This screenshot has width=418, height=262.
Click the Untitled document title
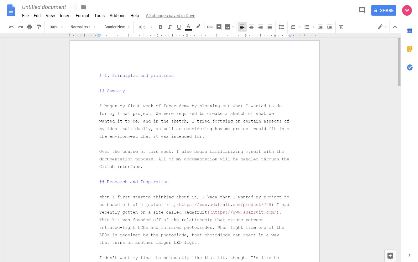[44, 7]
